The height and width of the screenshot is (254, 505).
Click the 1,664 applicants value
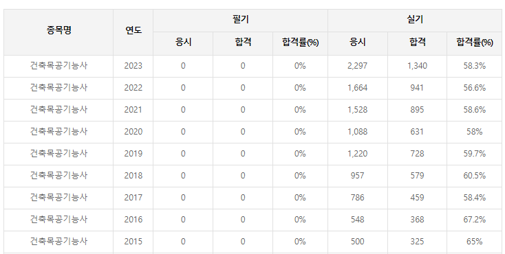[x=358, y=88]
